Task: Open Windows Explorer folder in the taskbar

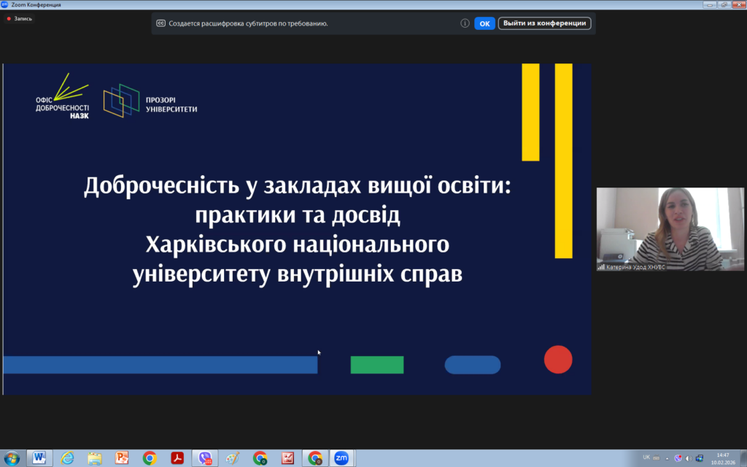Action: [95, 458]
